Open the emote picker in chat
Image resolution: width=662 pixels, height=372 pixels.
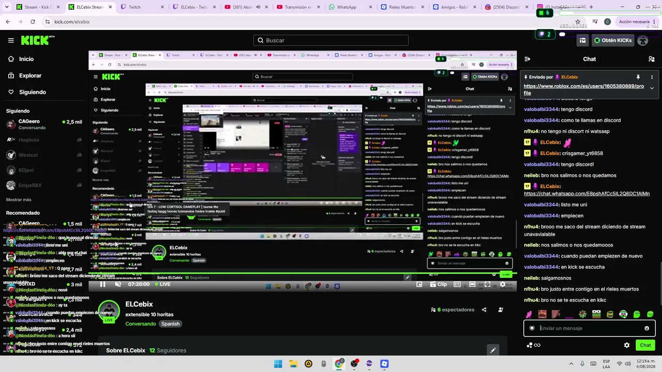coord(646,328)
